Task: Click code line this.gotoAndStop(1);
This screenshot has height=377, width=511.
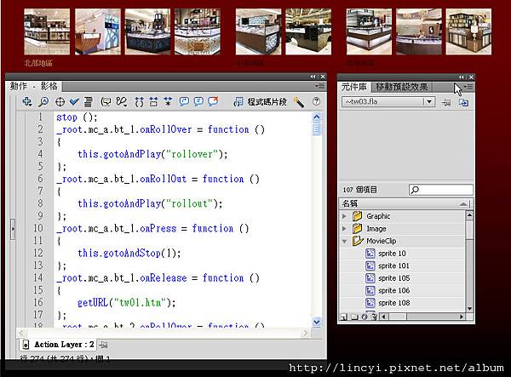Action: [x=129, y=253]
